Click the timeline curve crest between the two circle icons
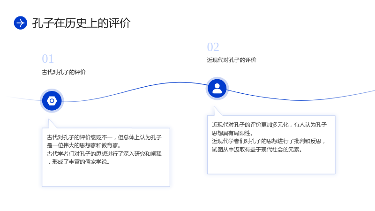375x211 pixels. click(180, 83)
